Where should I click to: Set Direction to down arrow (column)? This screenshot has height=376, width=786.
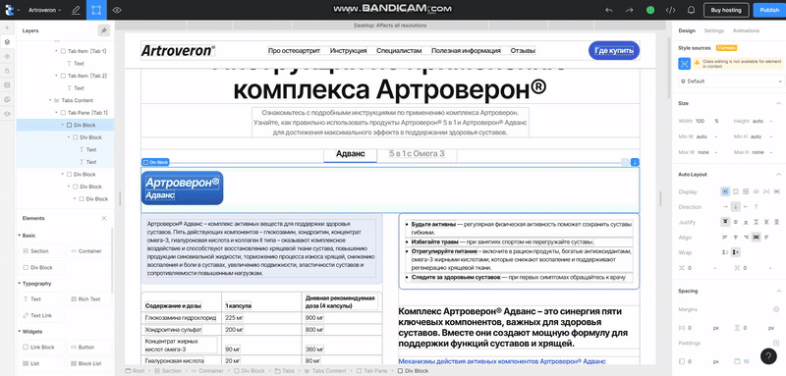735,207
